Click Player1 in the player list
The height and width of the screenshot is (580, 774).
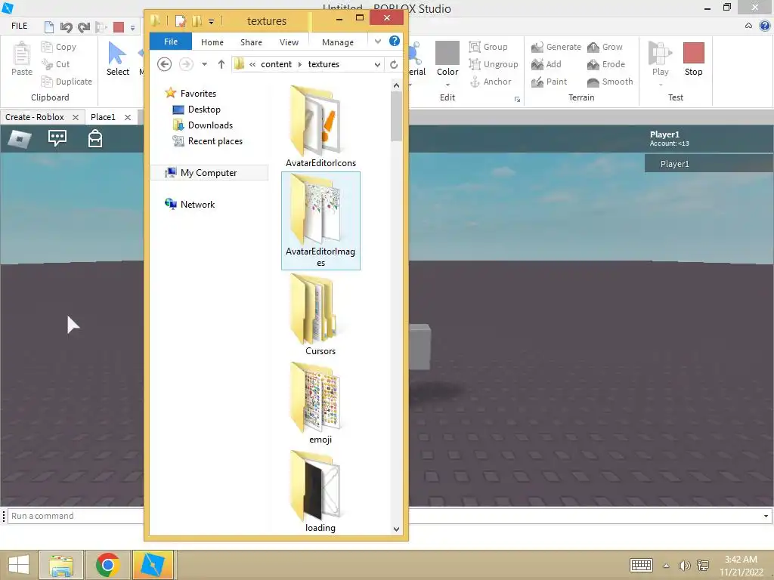pyautogui.click(x=708, y=164)
